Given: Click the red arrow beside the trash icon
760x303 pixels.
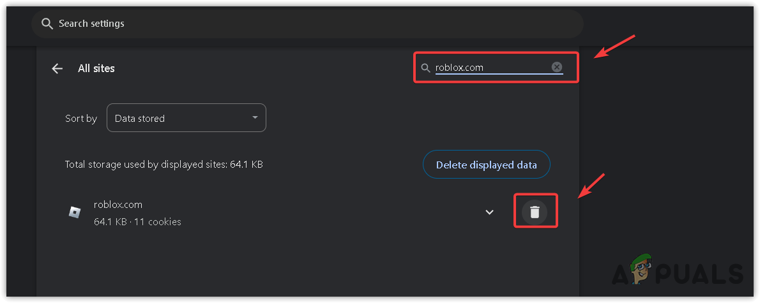Looking at the screenshot, I should point(591,184).
